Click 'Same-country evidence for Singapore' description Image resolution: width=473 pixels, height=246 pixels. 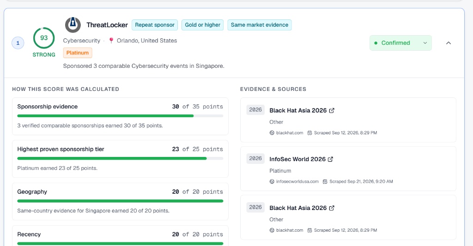[93, 211]
